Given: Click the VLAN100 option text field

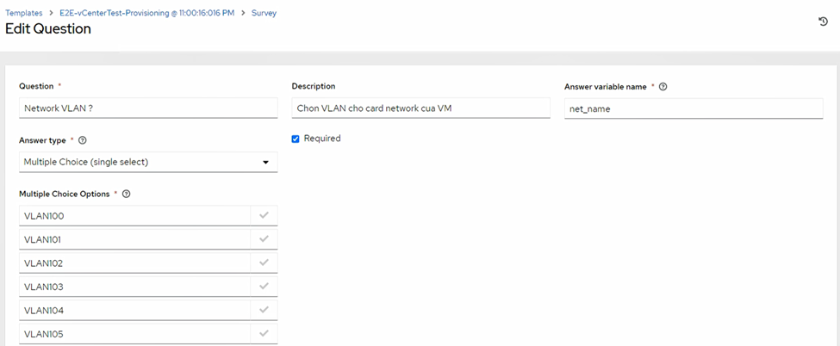Looking at the screenshot, I should 134,216.
